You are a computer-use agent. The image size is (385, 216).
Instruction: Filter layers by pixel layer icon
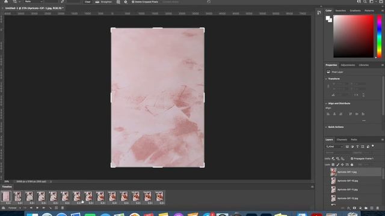point(347,146)
